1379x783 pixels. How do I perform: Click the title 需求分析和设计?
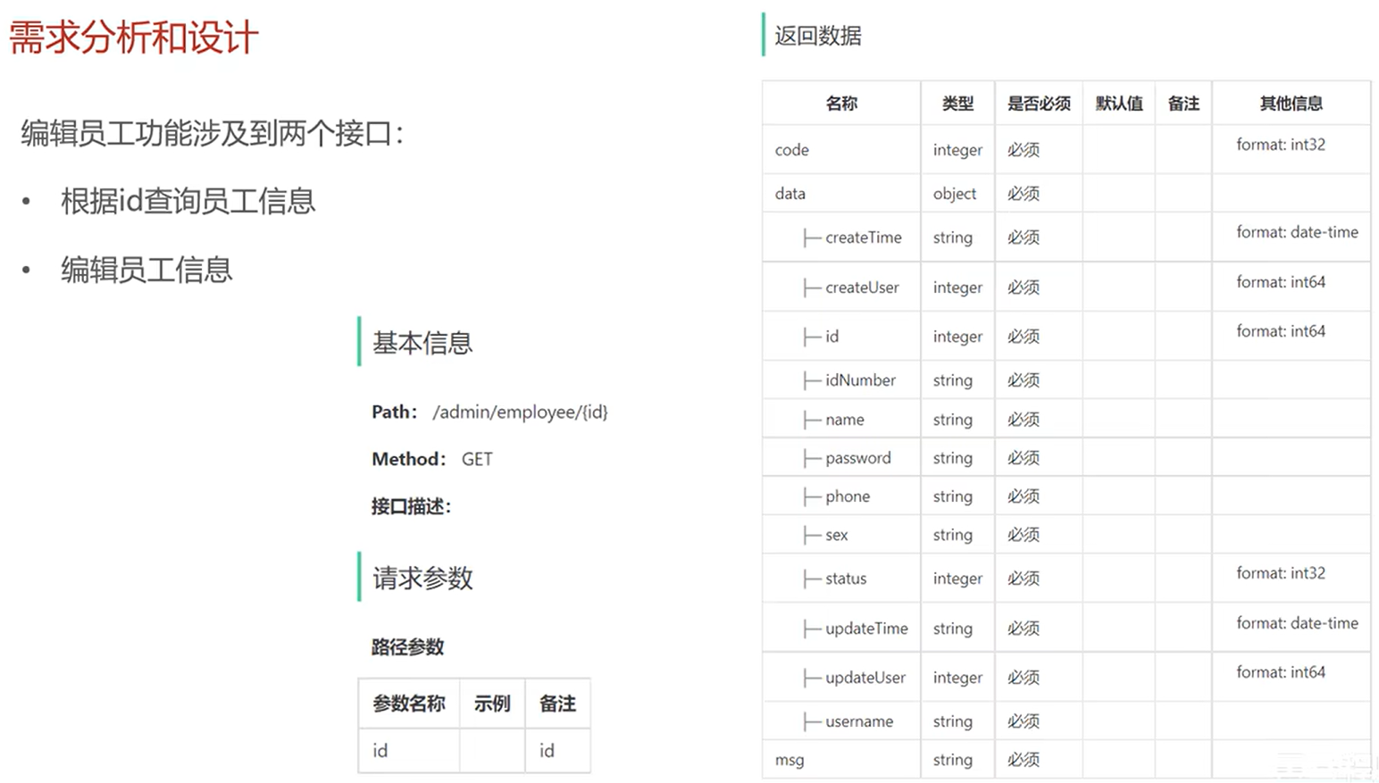point(134,37)
